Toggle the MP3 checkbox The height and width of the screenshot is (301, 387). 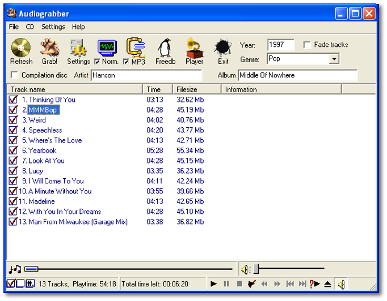126,62
